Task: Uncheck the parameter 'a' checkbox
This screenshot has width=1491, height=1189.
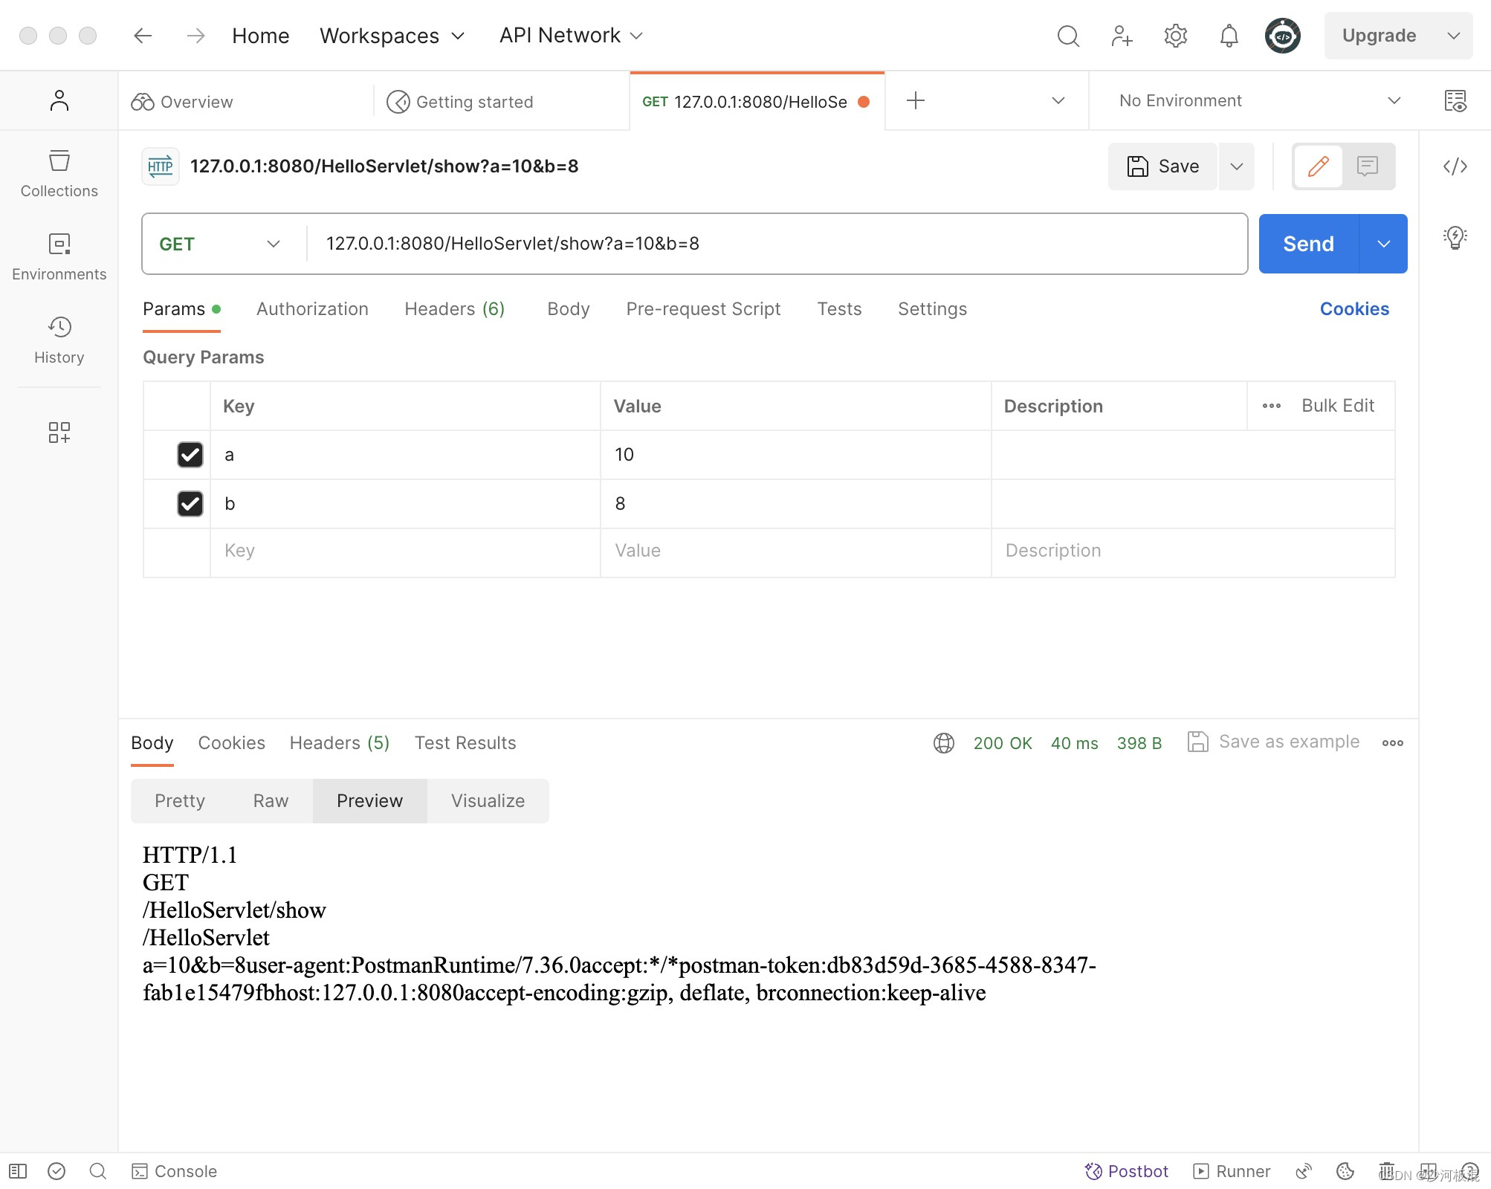Action: [190, 455]
